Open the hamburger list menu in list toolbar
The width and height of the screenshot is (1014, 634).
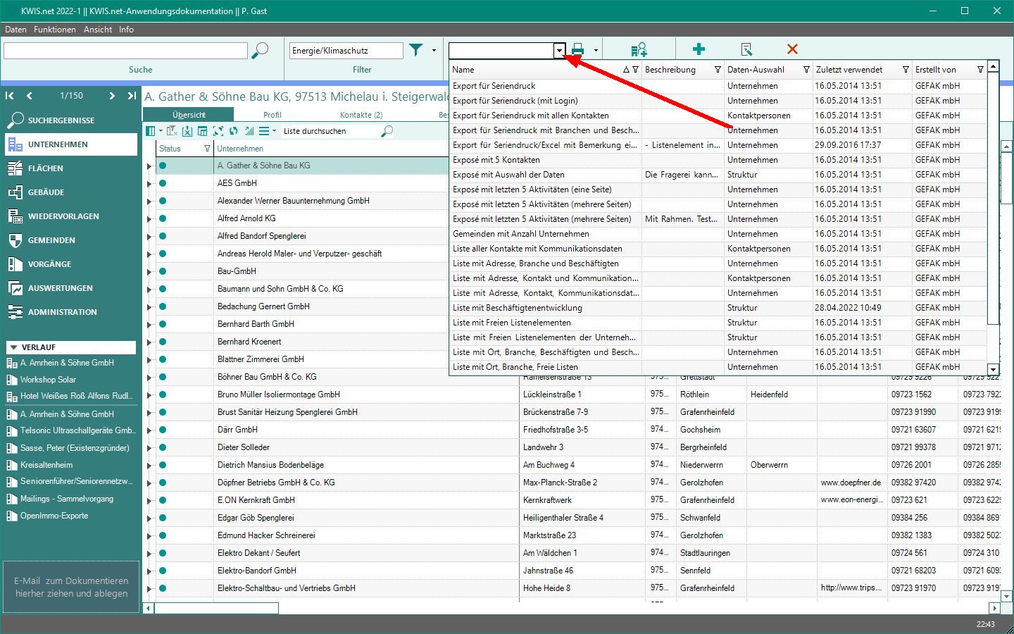(x=264, y=131)
